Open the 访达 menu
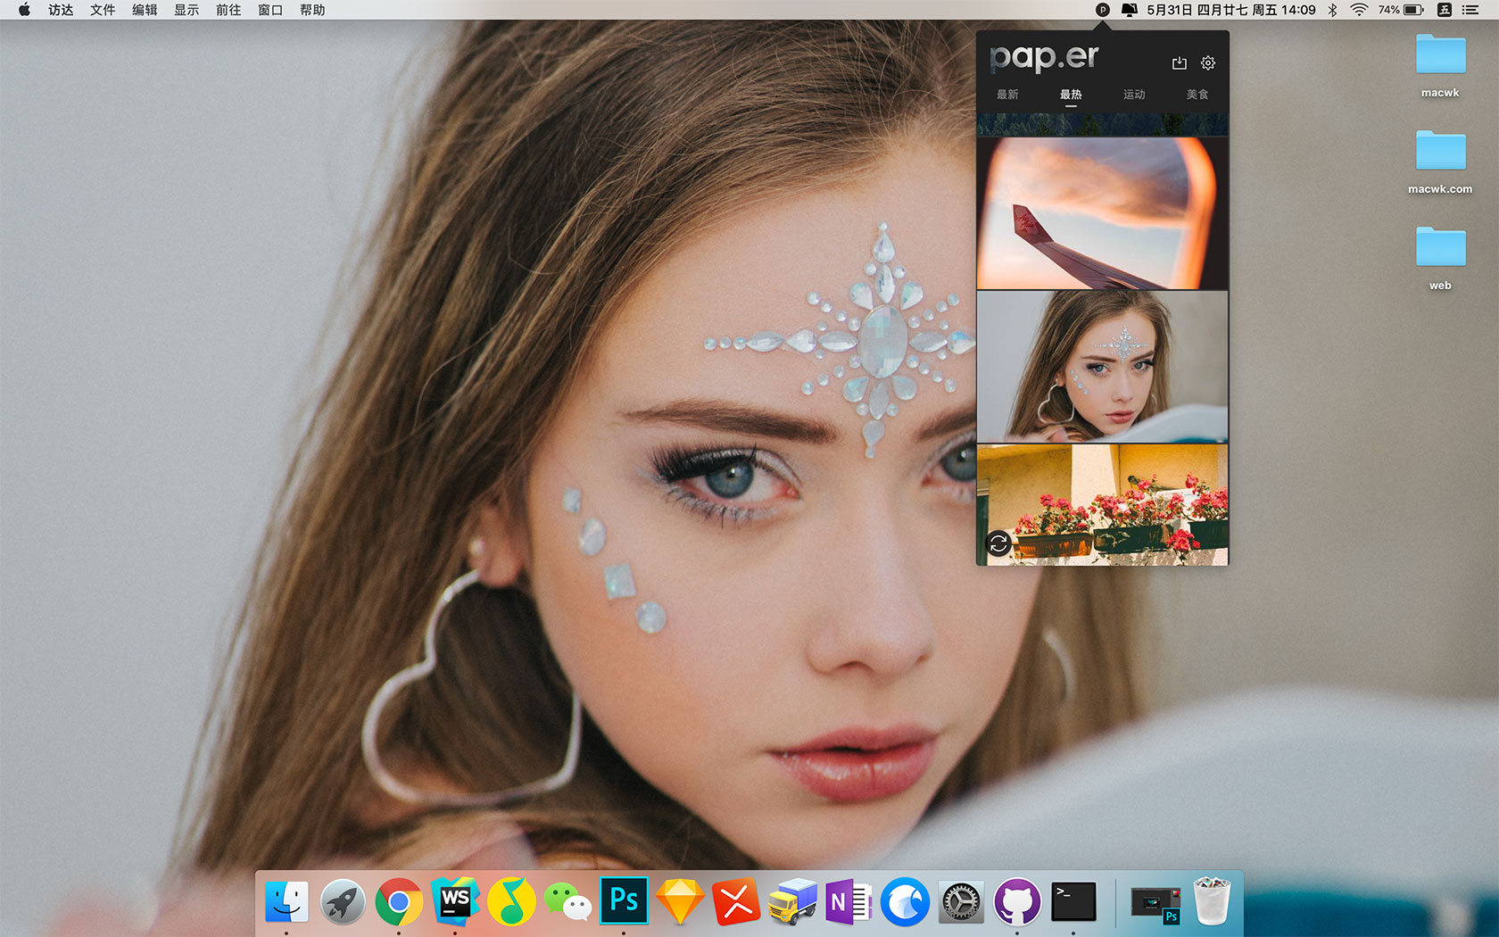Viewport: 1499px width, 937px height. [x=61, y=10]
